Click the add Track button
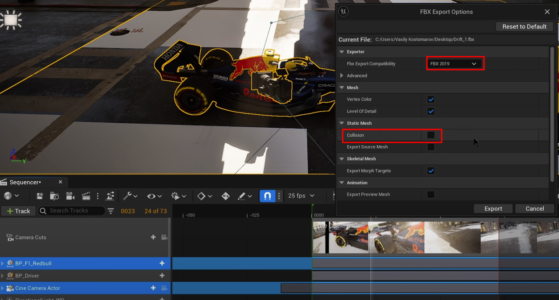The height and width of the screenshot is (300, 559). (x=18, y=211)
